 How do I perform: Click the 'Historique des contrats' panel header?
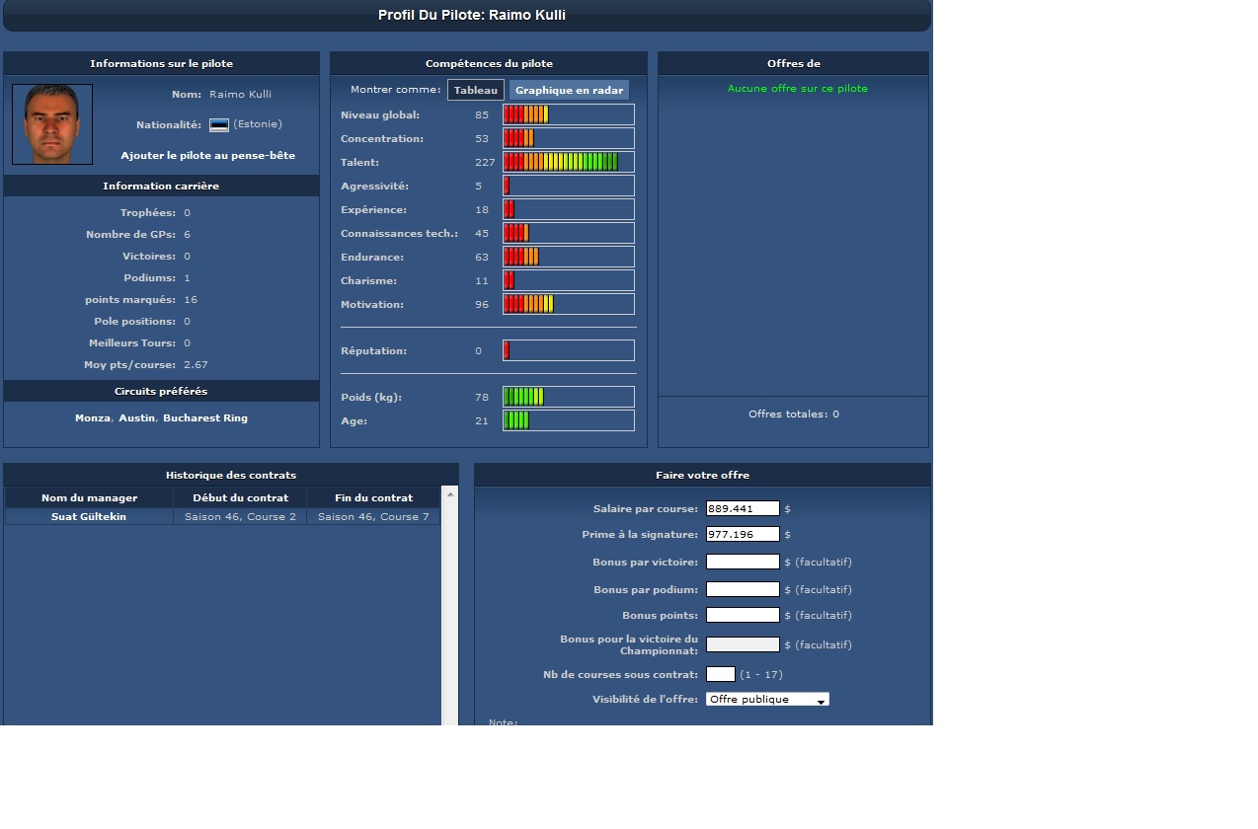tap(231, 475)
